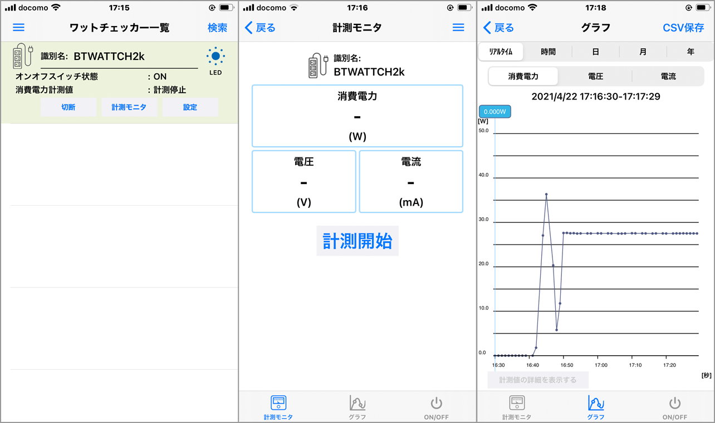
Task: Tap power strip icon in list screen
Action: [23, 56]
